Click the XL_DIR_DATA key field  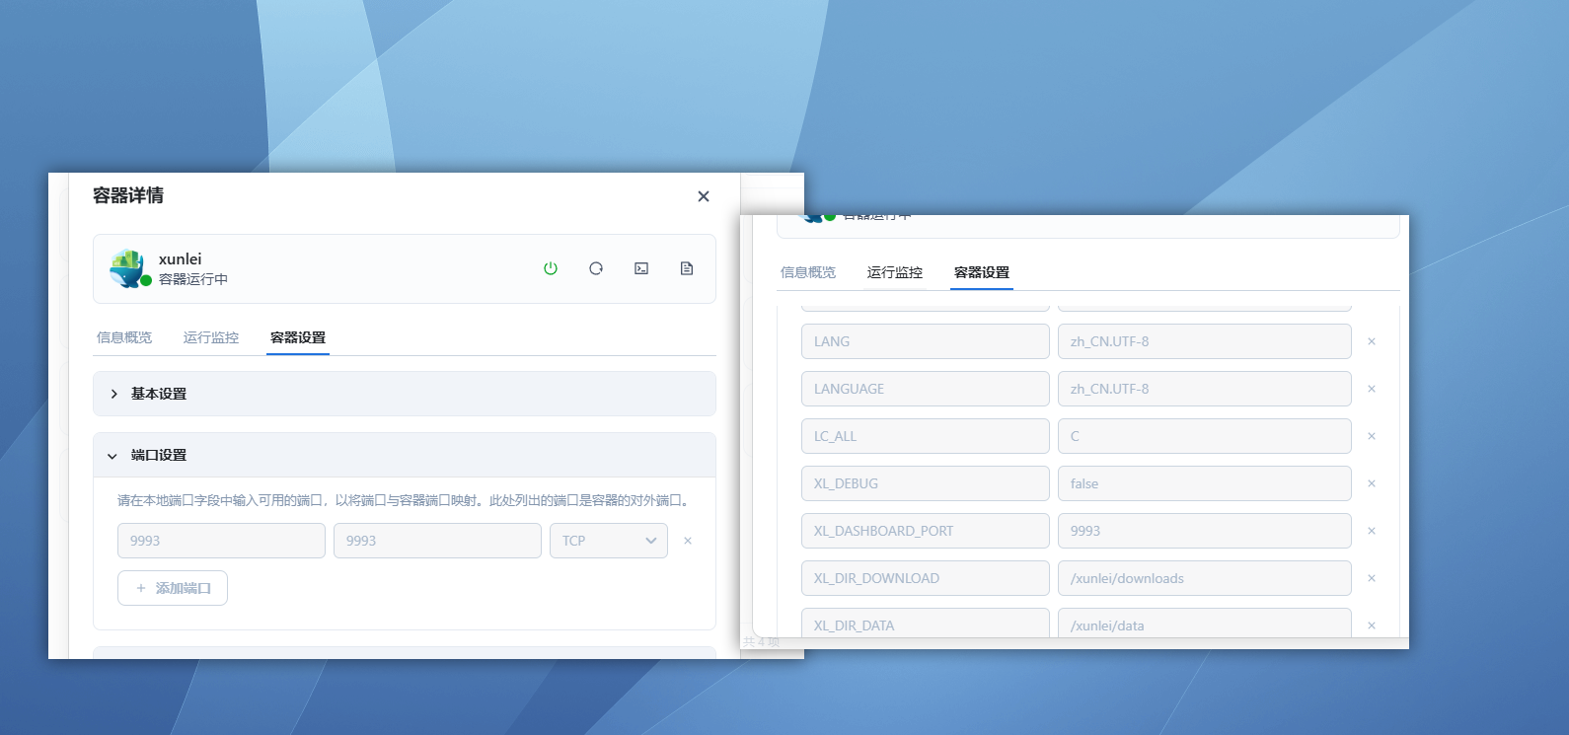tap(926, 624)
